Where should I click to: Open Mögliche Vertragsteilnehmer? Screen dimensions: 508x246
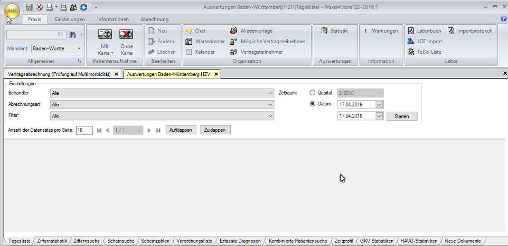coord(268,42)
